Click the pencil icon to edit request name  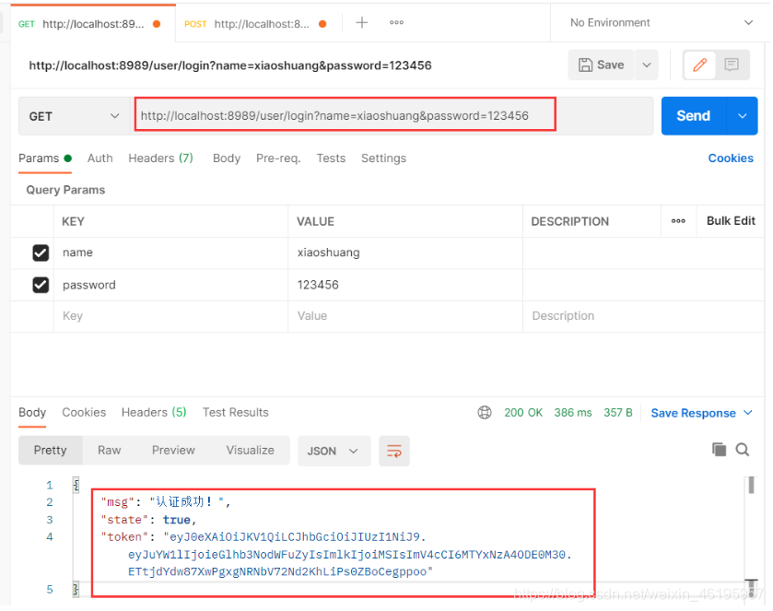(x=699, y=65)
